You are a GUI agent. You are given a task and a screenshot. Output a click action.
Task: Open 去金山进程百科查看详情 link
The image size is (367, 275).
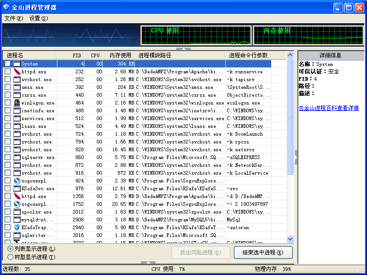[328, 108]
